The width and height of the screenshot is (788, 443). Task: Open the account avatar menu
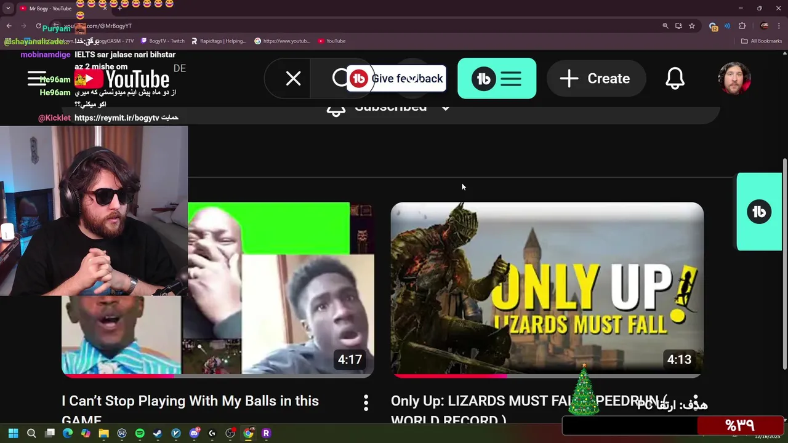[x=734, y=78]
